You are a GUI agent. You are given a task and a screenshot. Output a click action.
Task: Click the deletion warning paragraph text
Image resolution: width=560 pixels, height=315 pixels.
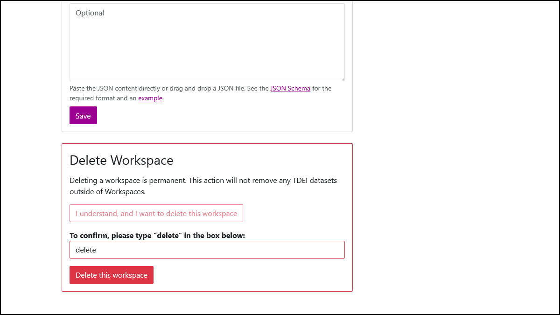click(x=203, y=185)
